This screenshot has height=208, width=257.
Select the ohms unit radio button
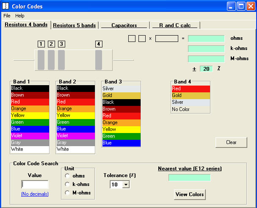66,176
